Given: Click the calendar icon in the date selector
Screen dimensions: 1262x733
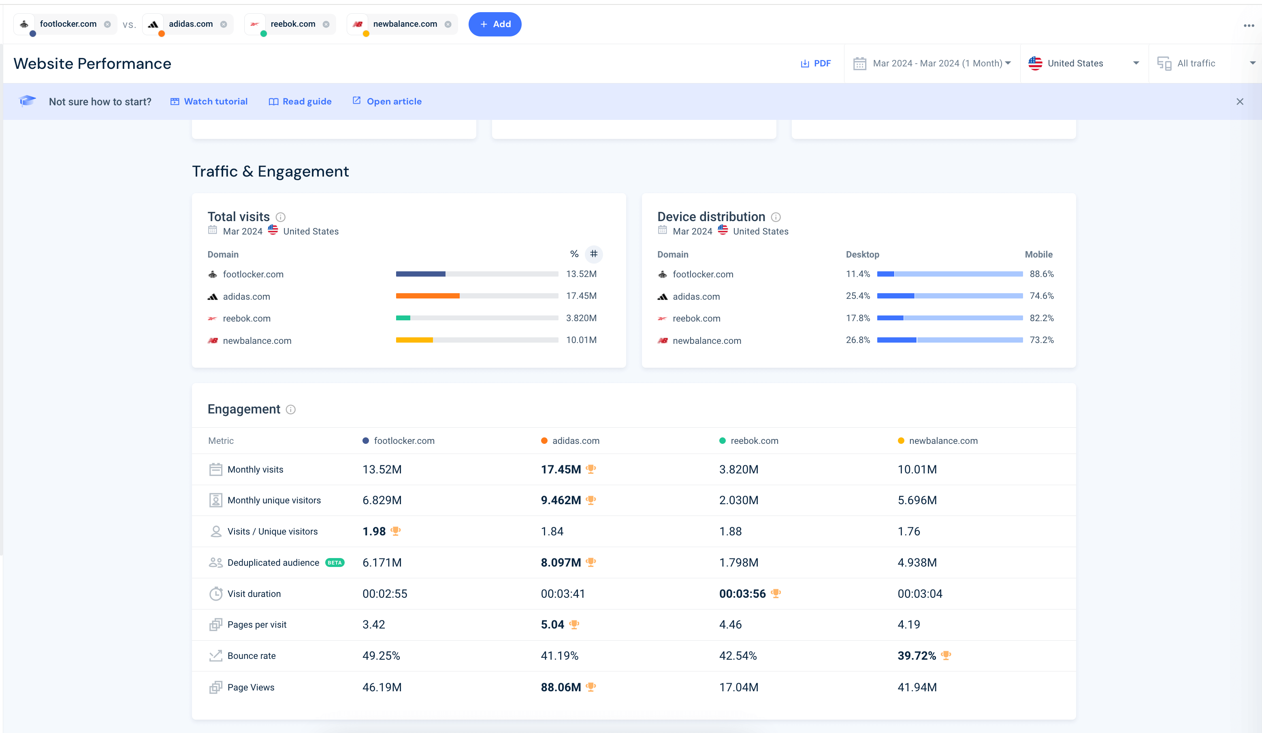Looking at the screenshot, I should pos(859,63).
